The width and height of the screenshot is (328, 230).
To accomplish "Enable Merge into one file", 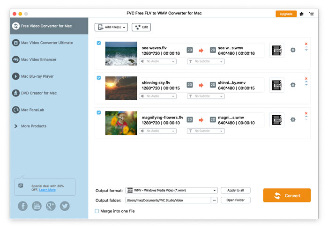I will pyautogui.click(x=97, y=211).
